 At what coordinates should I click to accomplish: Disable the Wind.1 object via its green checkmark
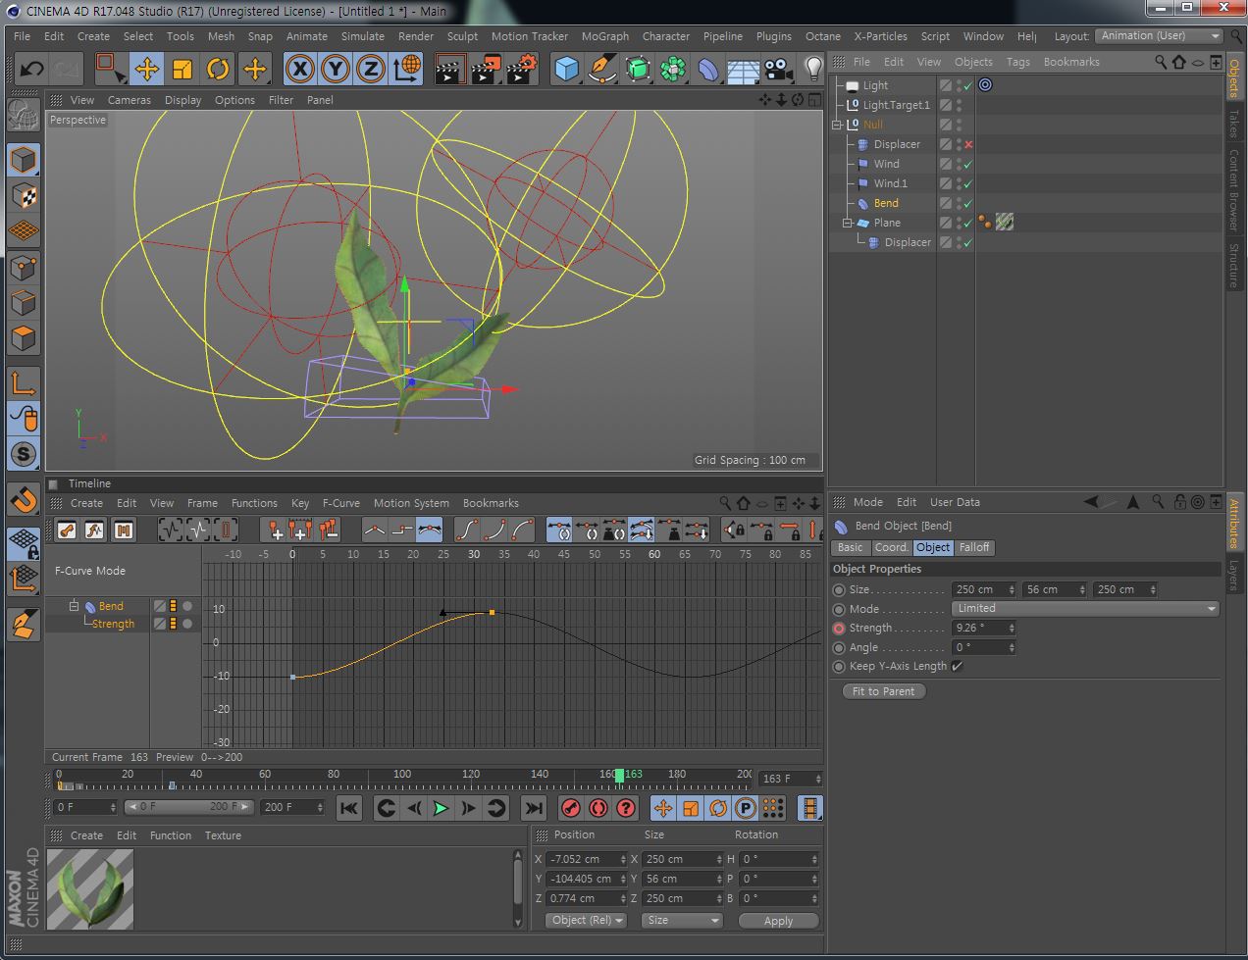(968, 183)
